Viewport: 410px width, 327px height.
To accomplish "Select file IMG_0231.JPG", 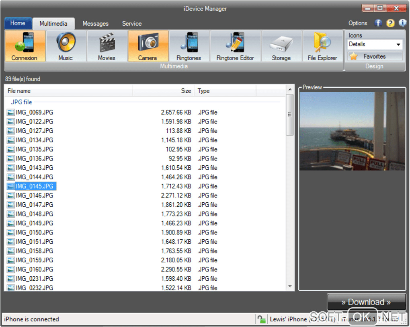I will (34, 279).
